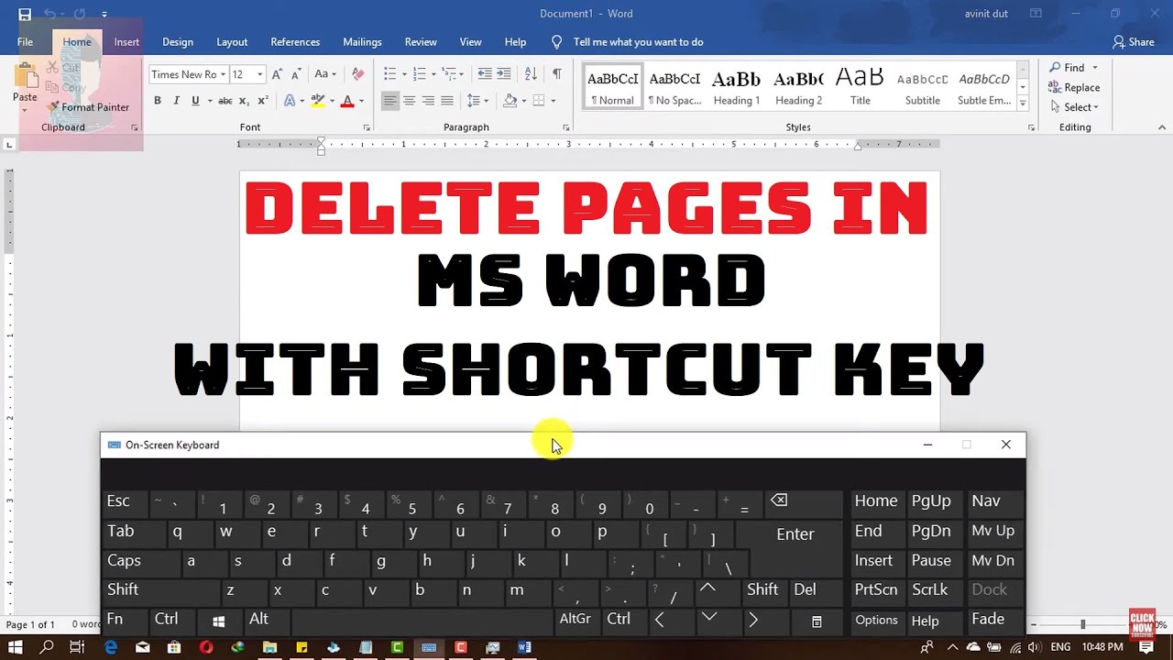Sort the selected paragraphs
The height and width of the screenshot is (660, 1173).
(x=531, y=74)
